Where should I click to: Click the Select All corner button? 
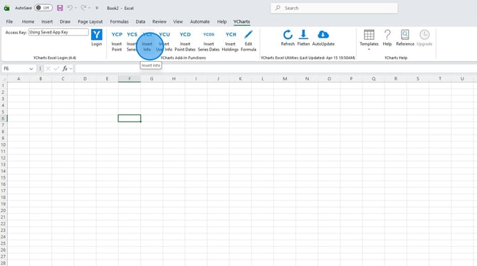4,79
